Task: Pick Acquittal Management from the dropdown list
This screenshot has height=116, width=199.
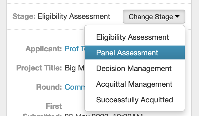Action: coord(134,84)
